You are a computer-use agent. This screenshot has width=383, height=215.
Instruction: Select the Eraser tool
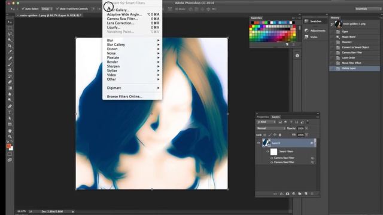[x=10, y=82]
